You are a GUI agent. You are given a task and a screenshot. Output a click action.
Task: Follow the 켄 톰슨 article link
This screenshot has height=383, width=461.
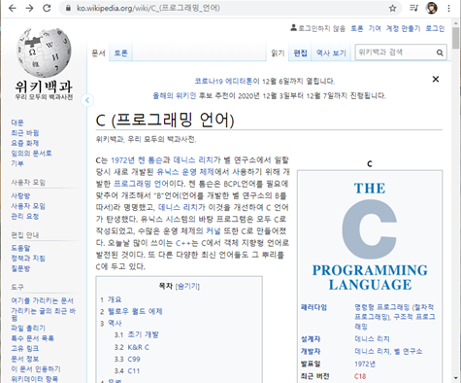(150, 160)
